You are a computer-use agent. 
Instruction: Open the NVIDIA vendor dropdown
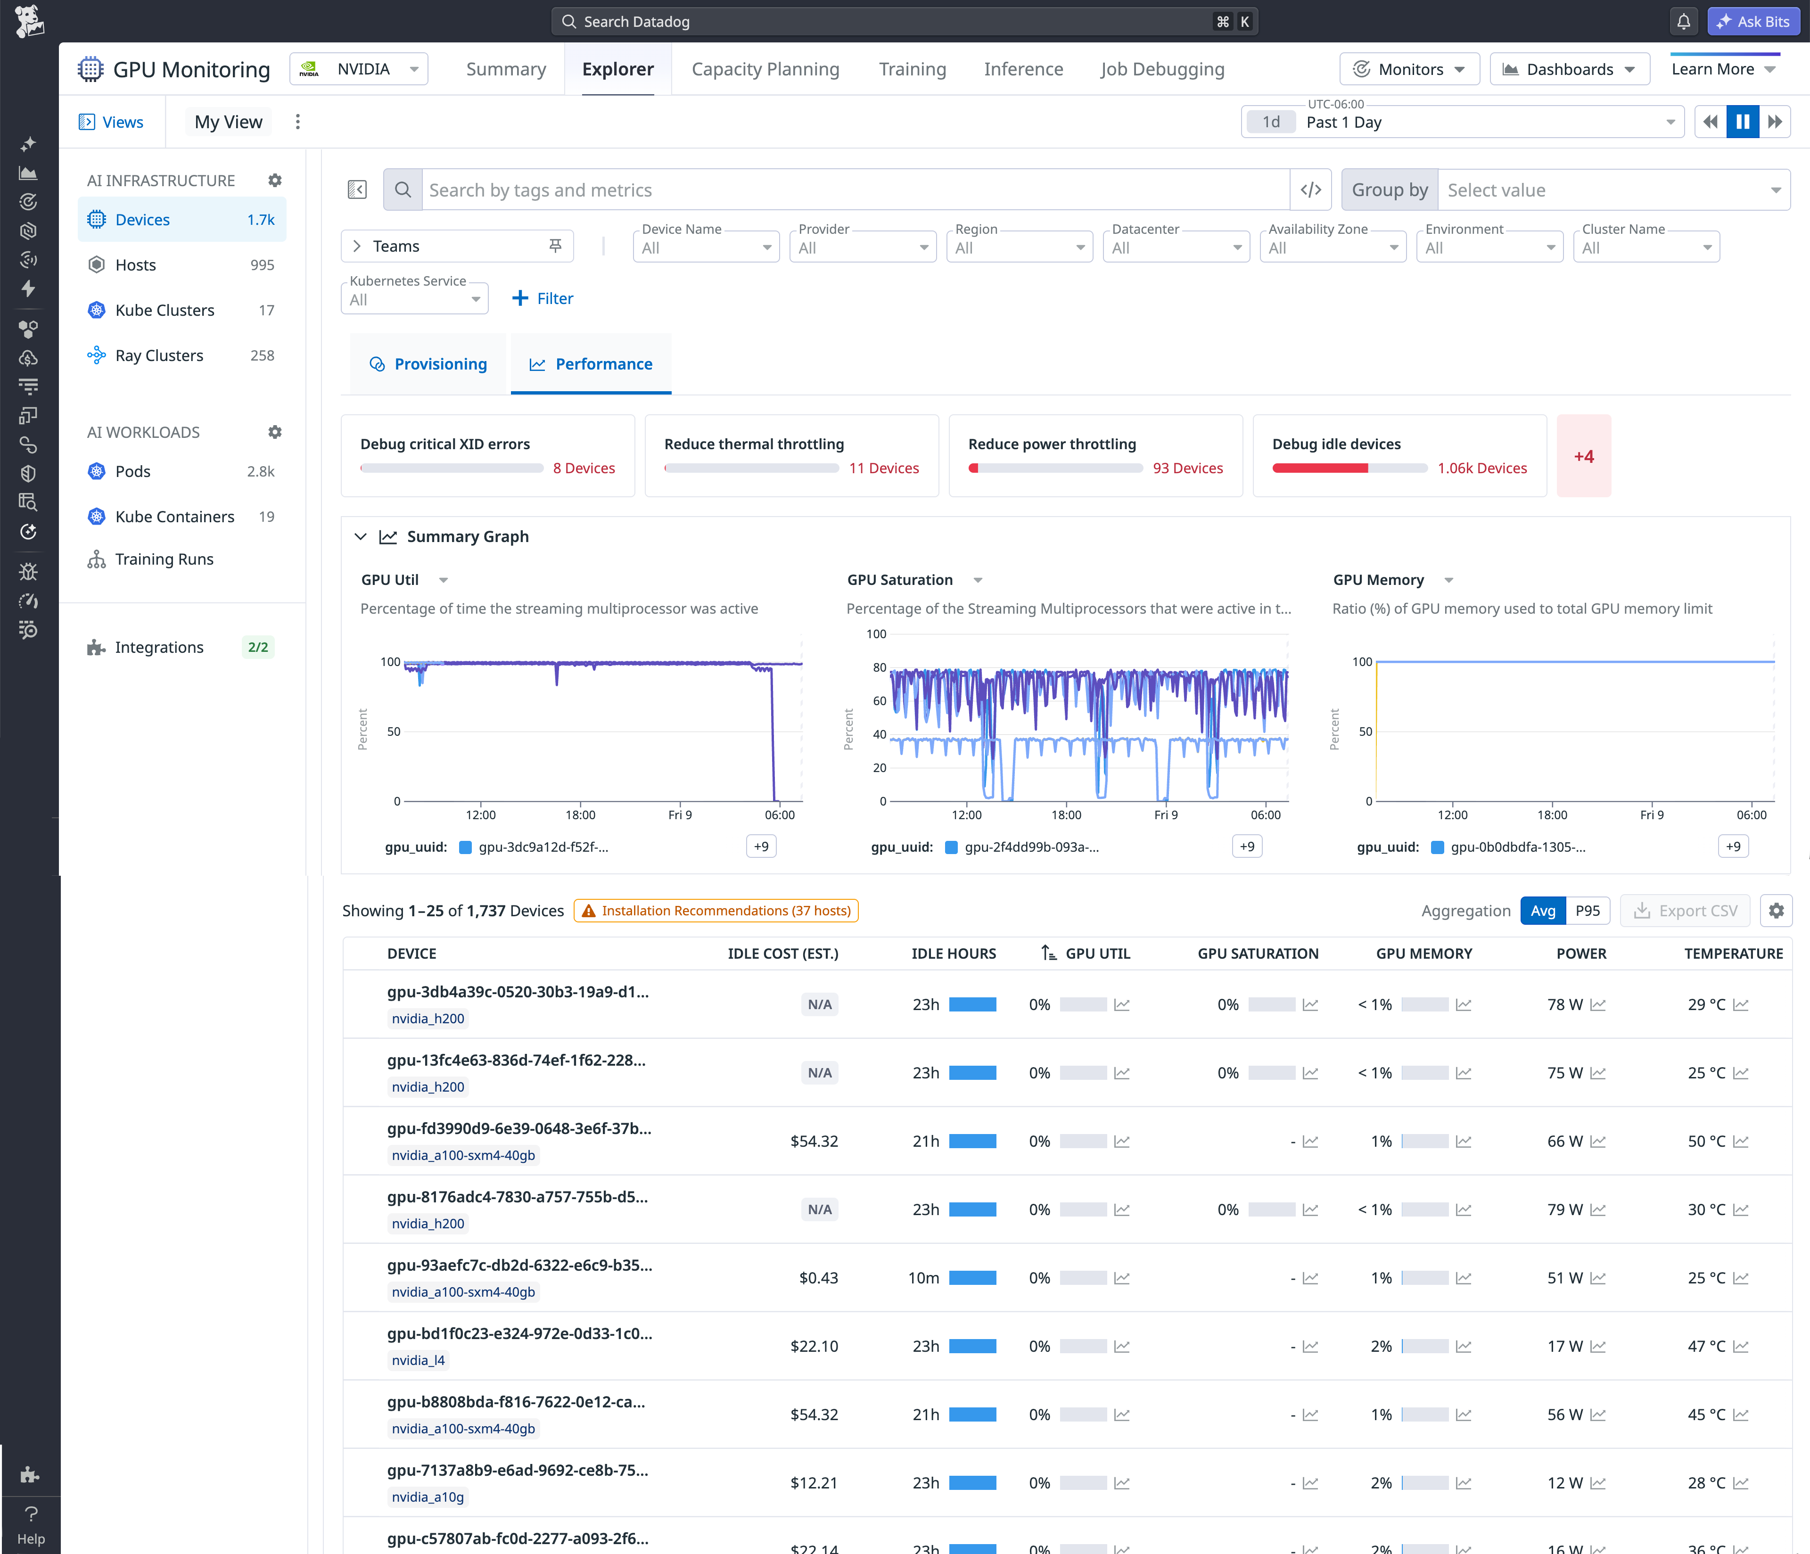coord(359,69)
